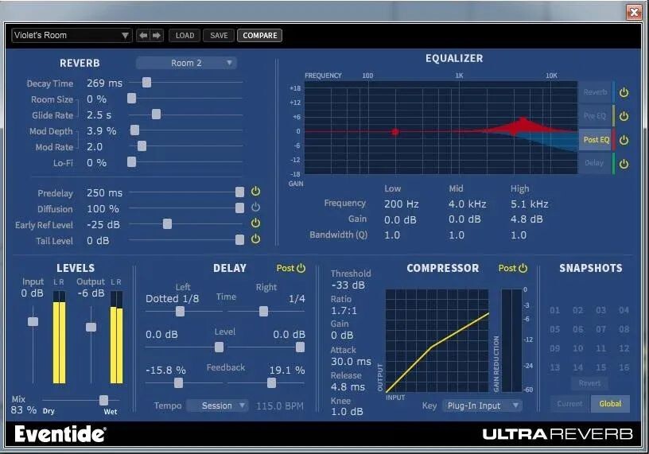Toggle the Tail Level power icon
The image size is (649, 454).
click(x=256, y=239)
